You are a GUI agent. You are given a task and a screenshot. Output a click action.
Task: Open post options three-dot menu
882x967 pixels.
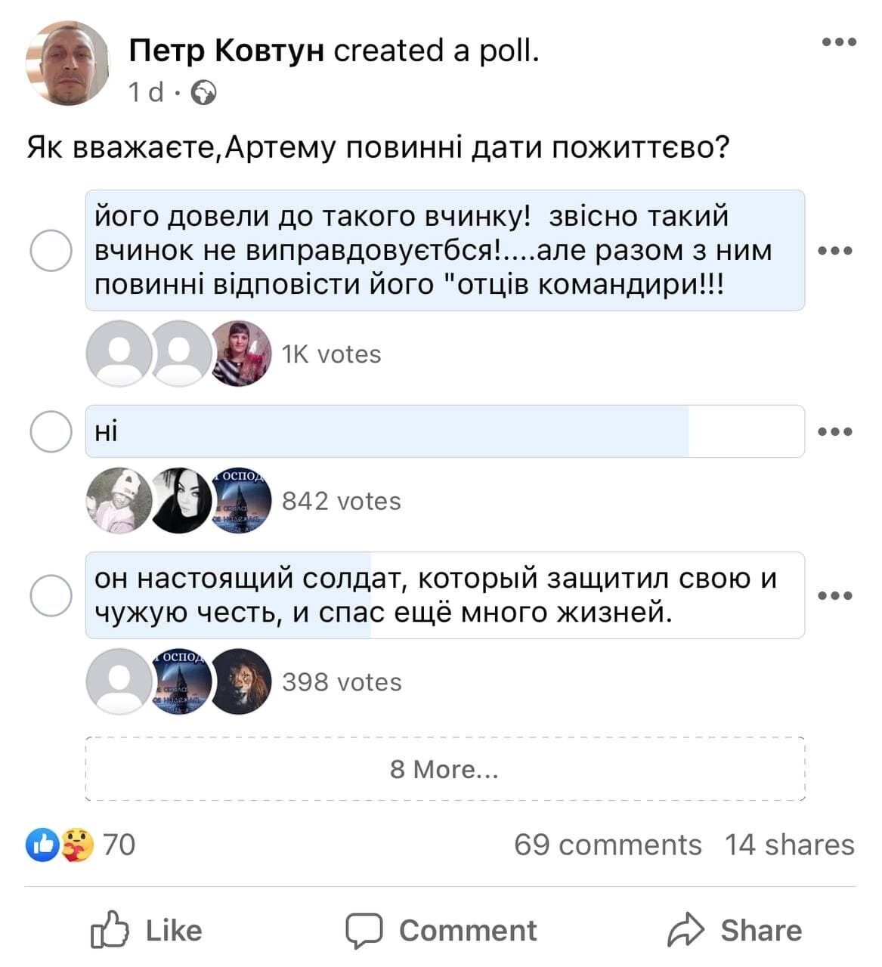(839, 42)
